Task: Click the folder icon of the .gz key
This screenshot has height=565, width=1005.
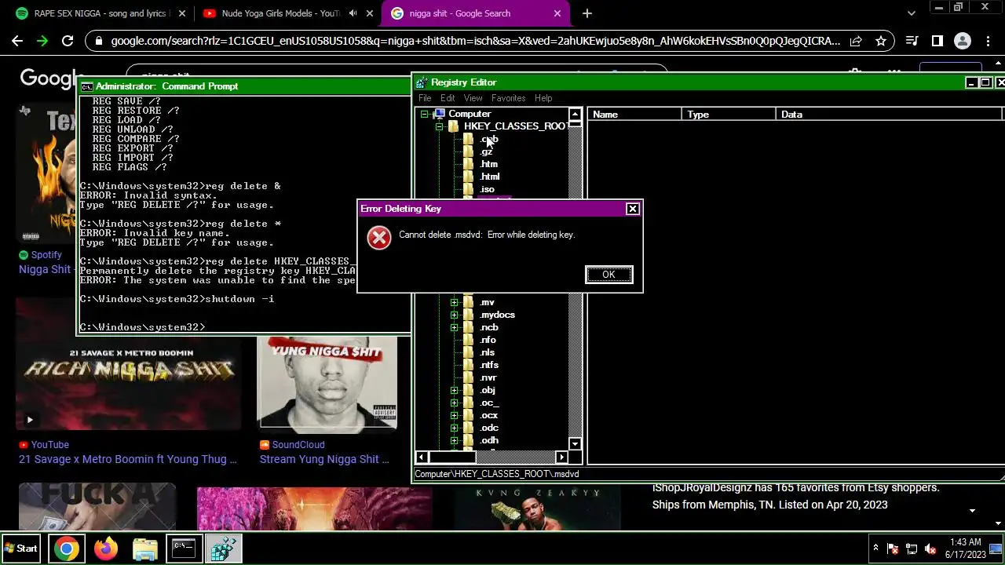Action: coord(469,151)
